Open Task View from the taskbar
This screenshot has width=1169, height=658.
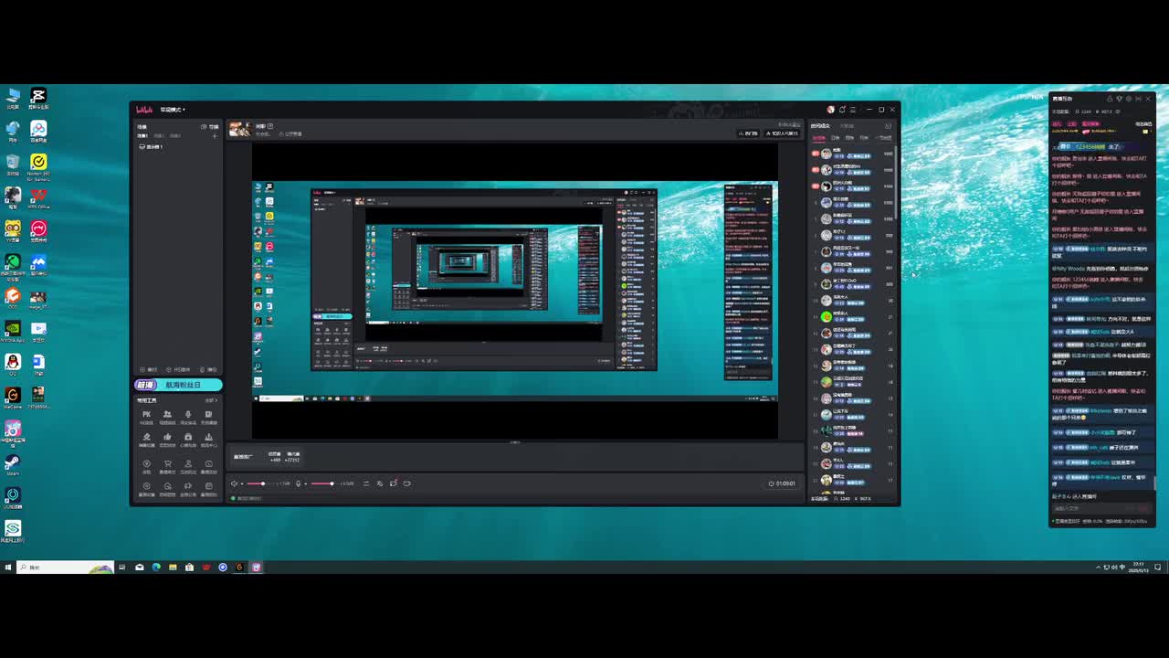(x=121, y=568)
